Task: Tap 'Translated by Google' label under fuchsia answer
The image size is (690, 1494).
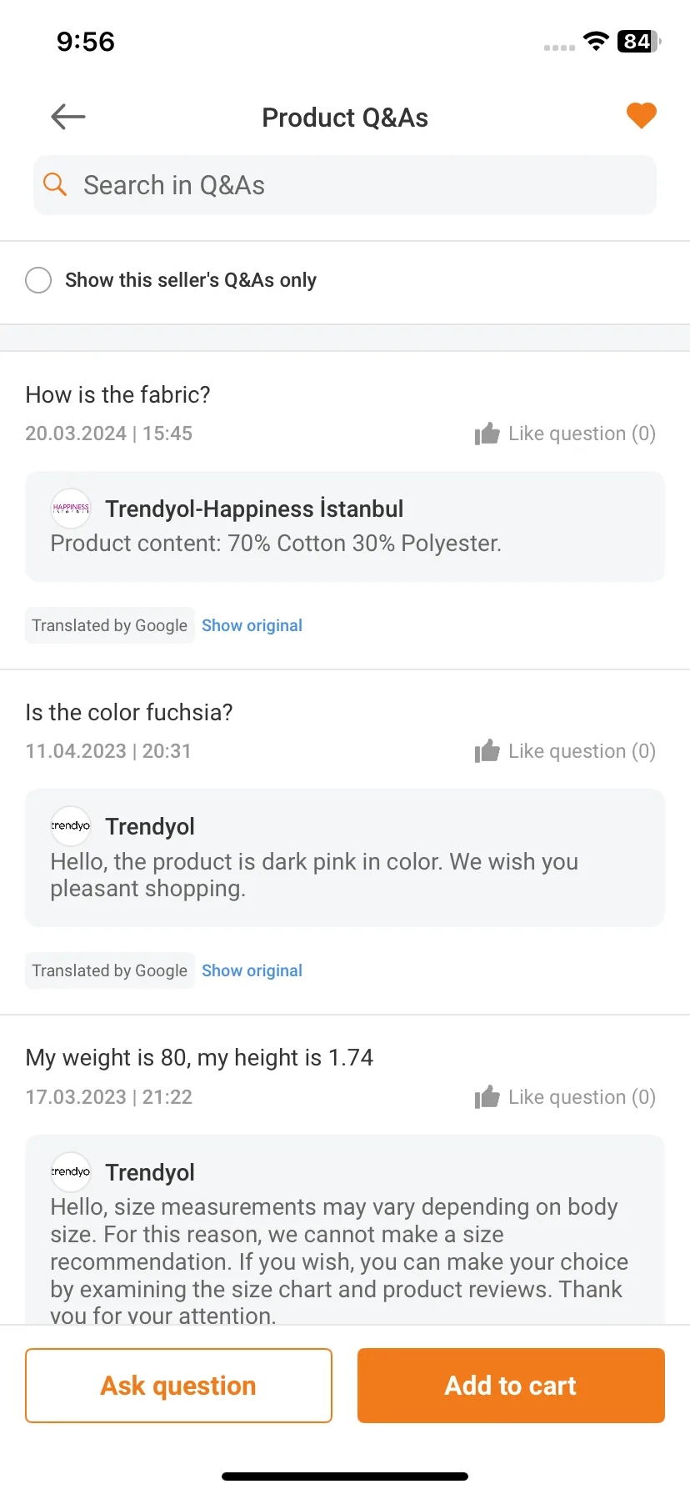Action: (110, 970)
